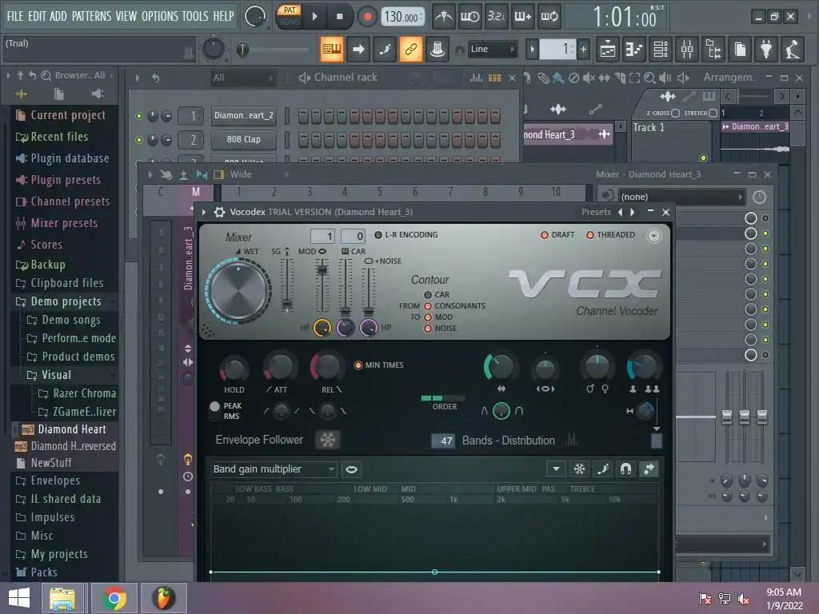Adjust the WET large knob

pos(238,291)
